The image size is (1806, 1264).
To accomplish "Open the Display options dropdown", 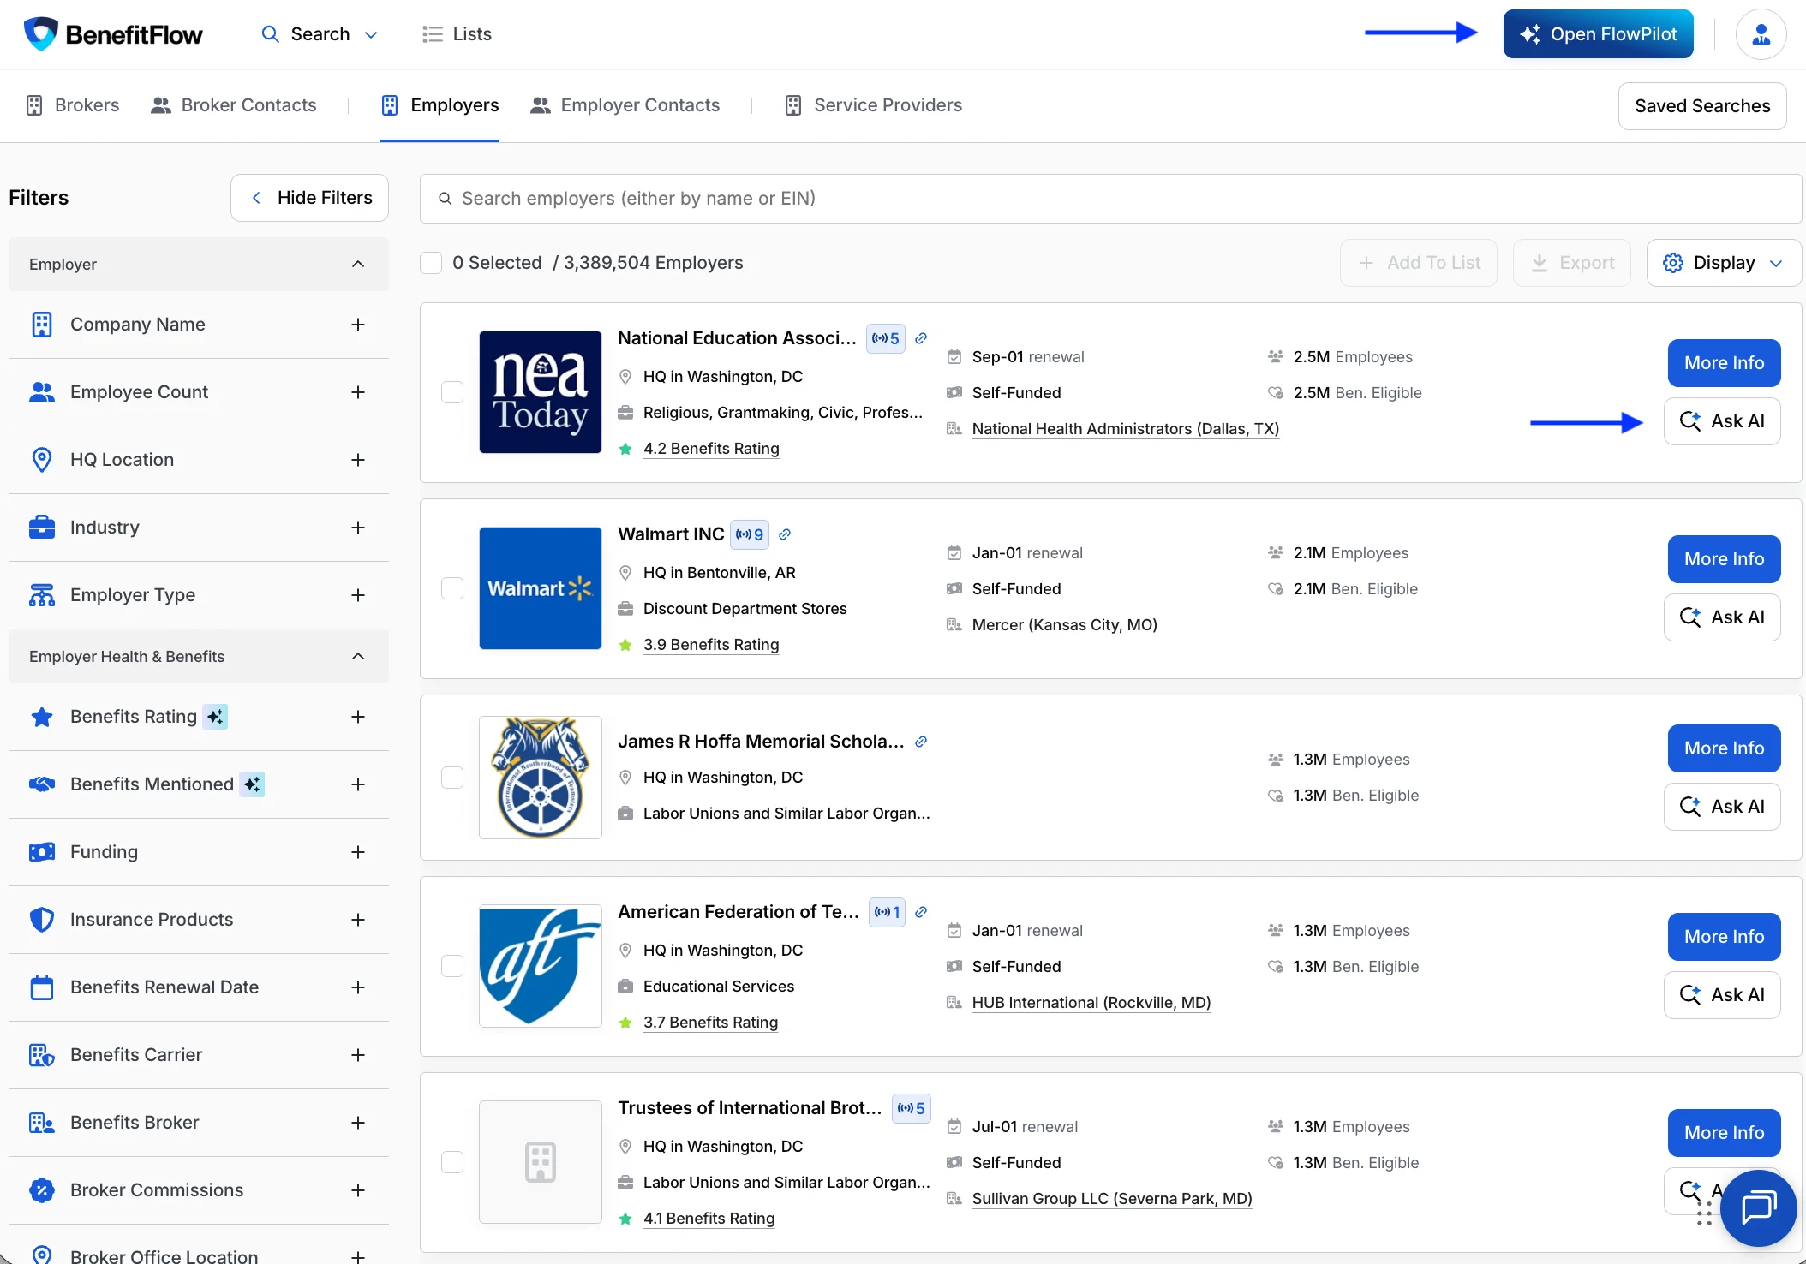I will point(1724,263).
